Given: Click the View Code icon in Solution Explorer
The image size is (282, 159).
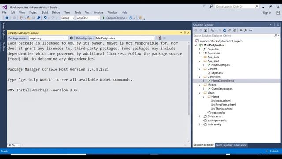Looking at the screenshot, I should [x=241, y=30].
